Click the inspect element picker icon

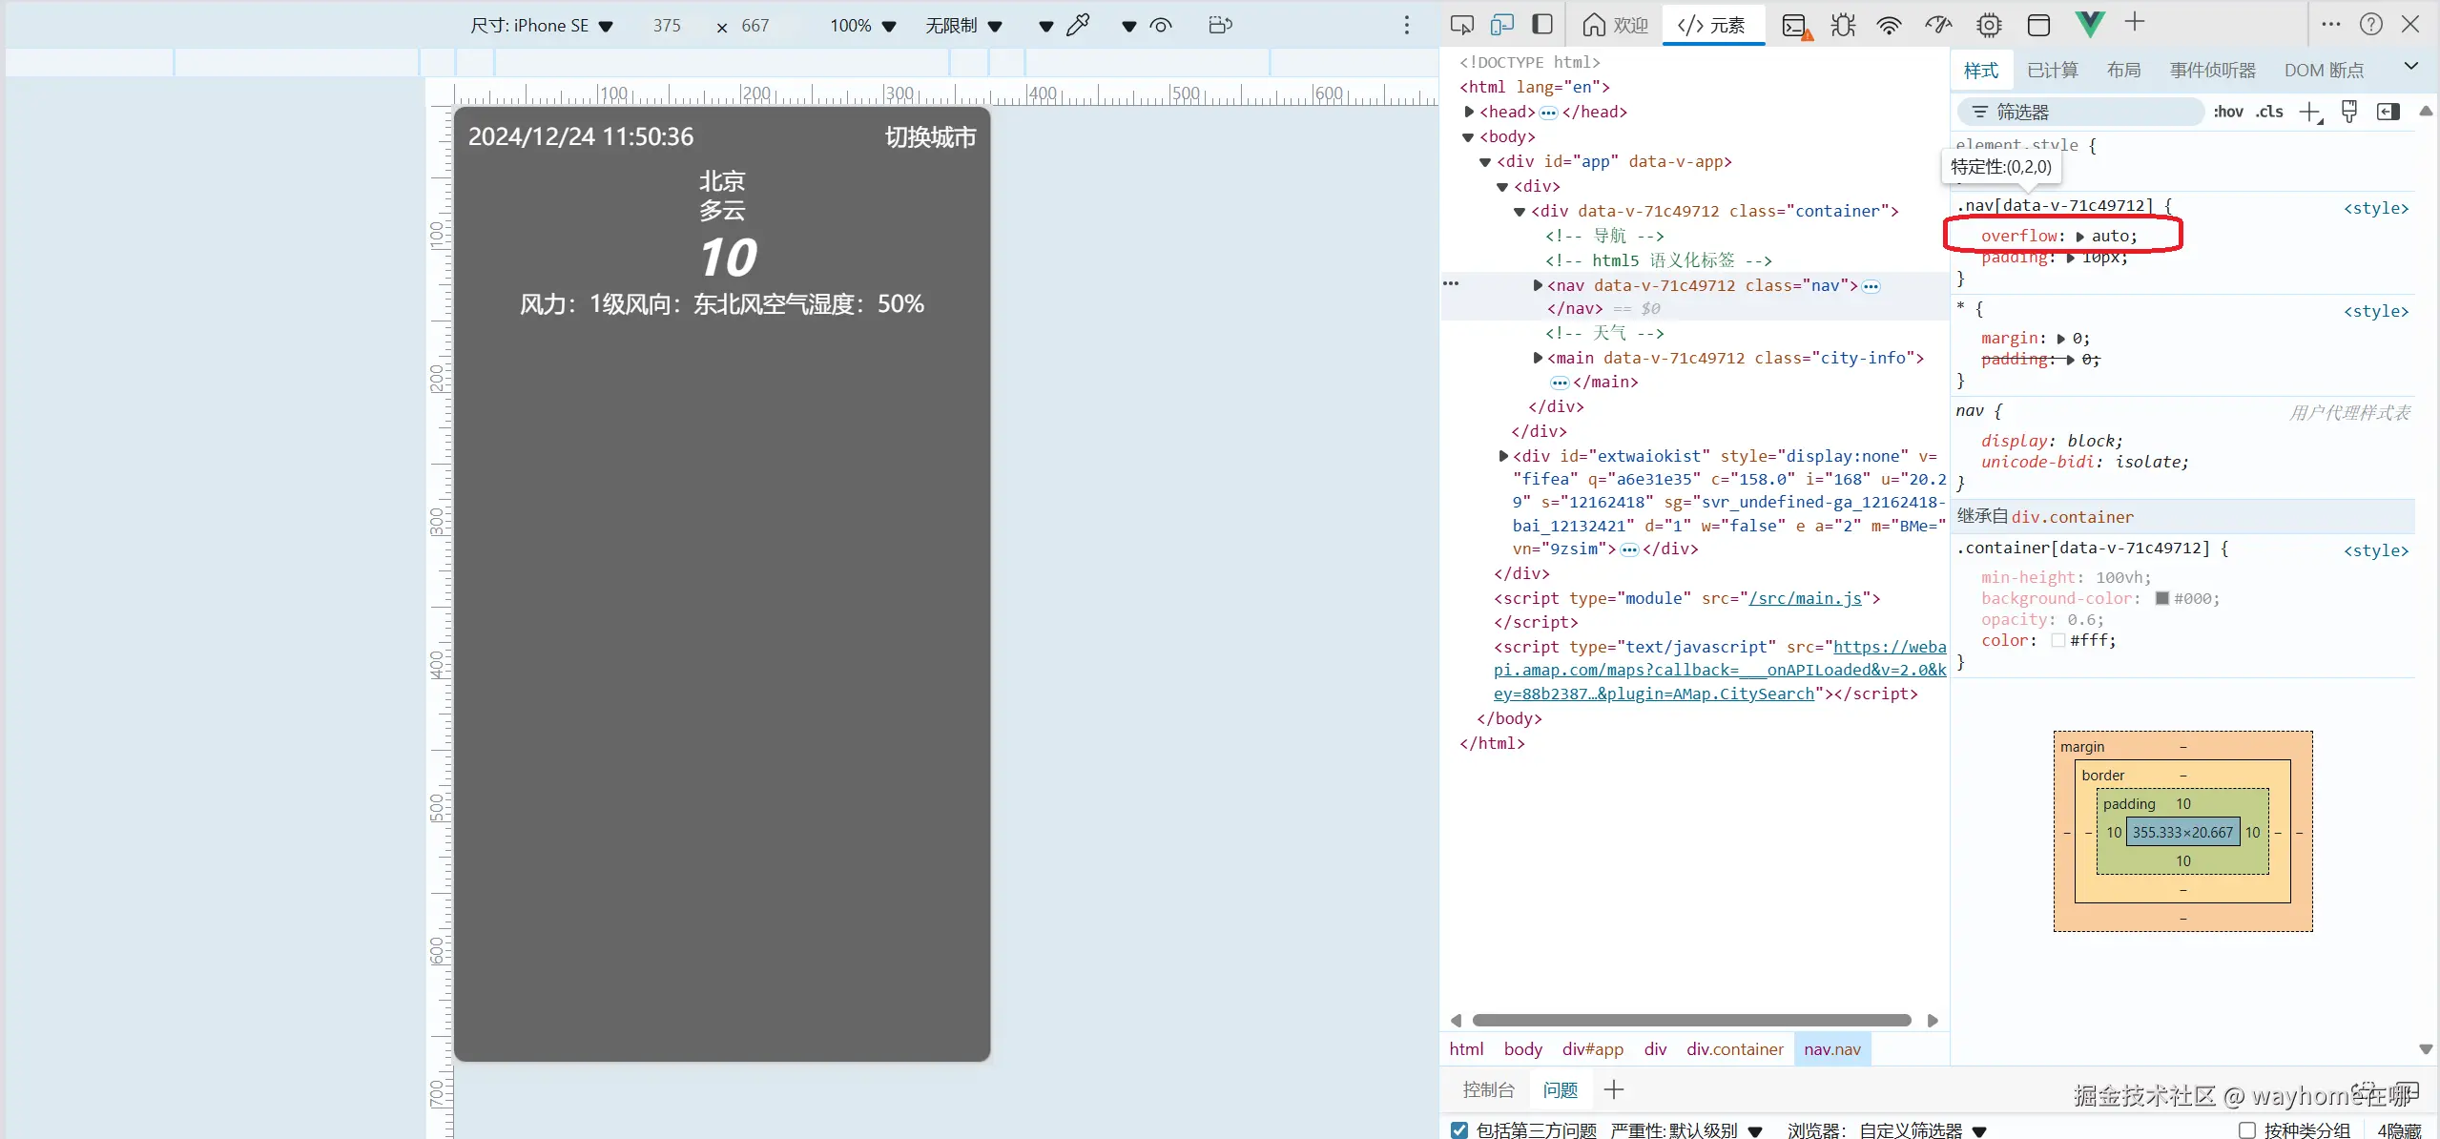[1461, 25]
